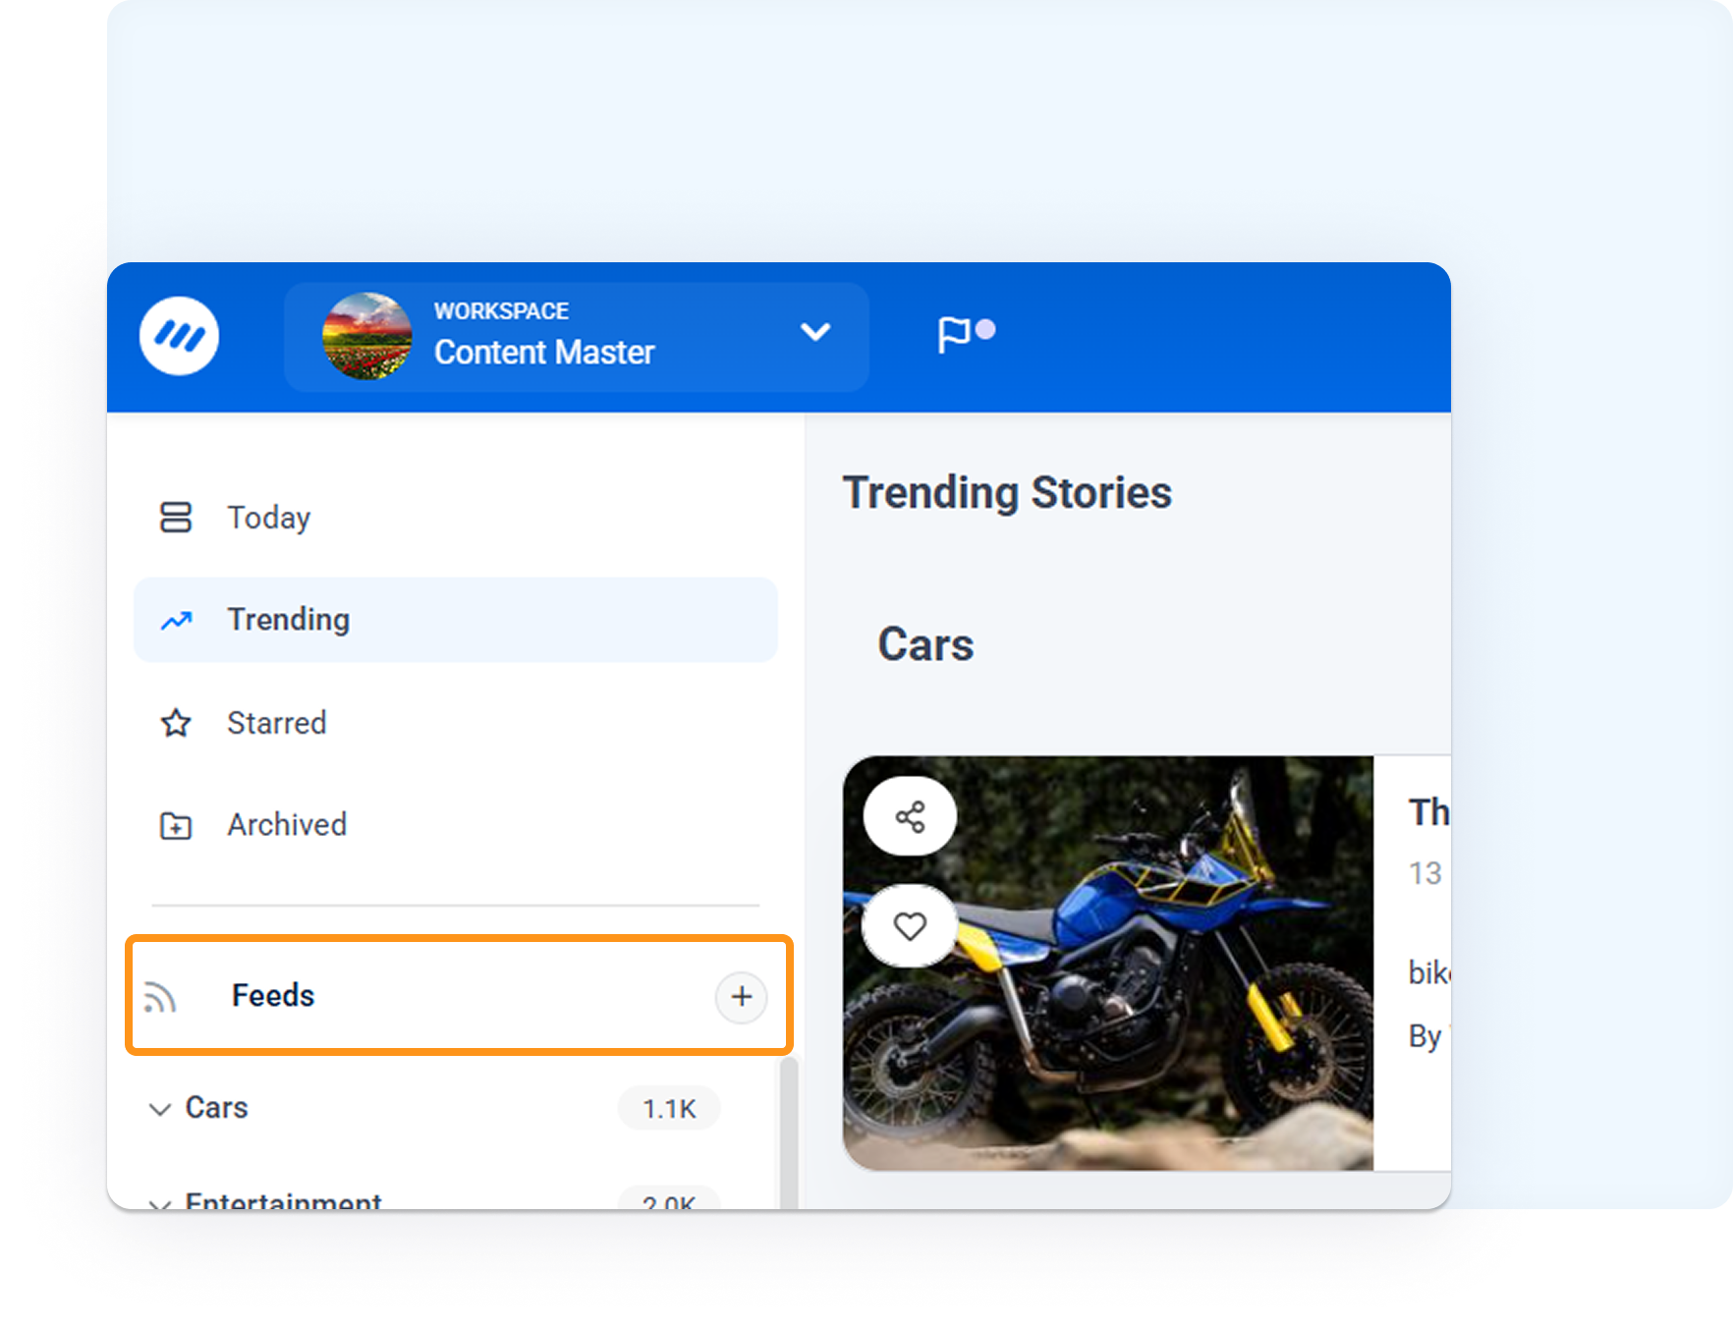The height and width of the screenshot is (1327, 1733).
Task: Open the Content Master workspace dropdown
Action: coord(577,337)
